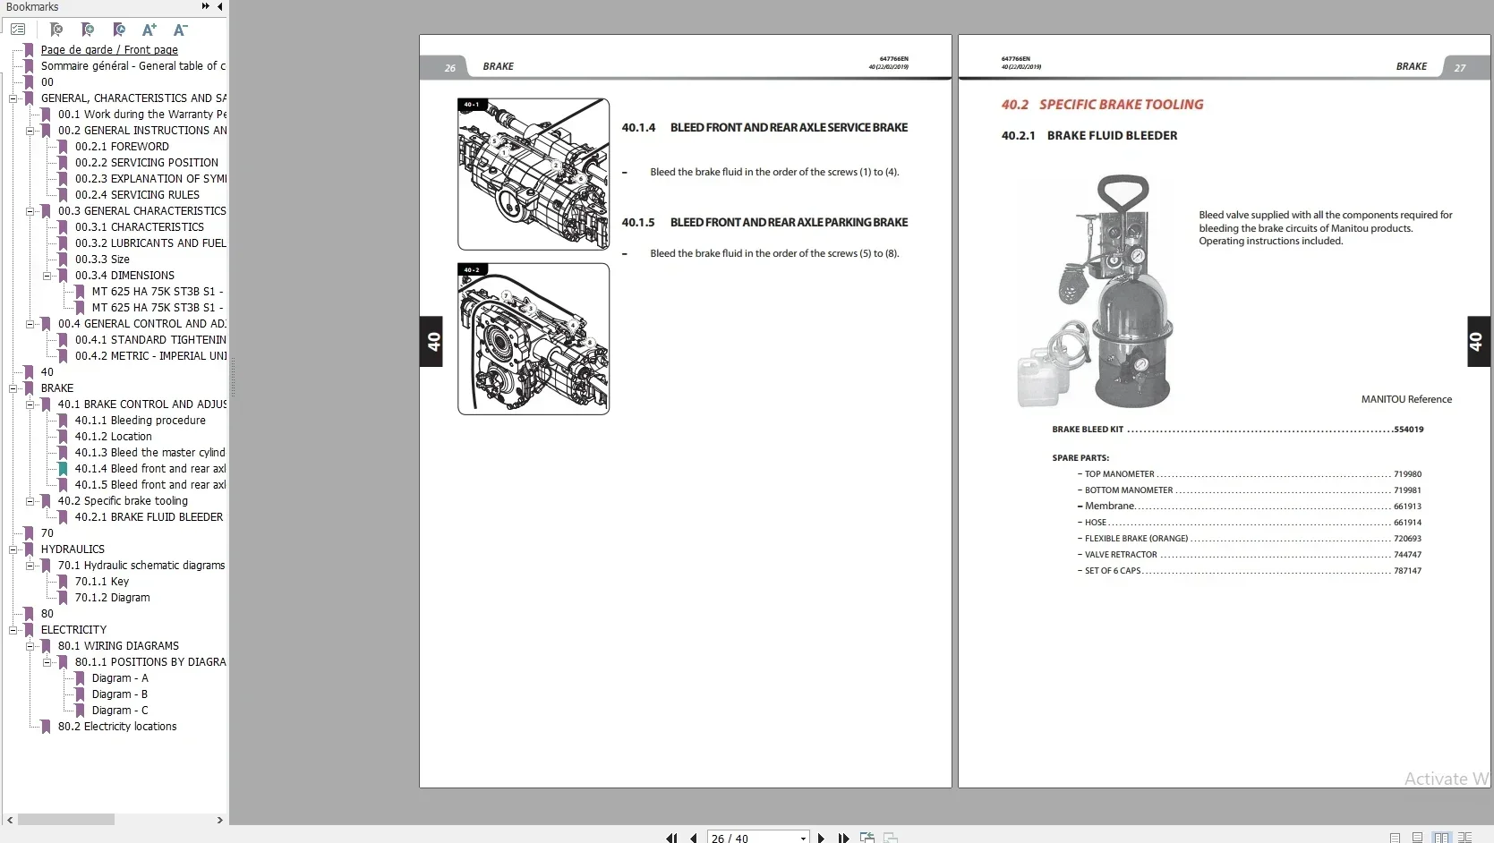
Task: Decrease bookmark text size with A- icon
Action: pyautogui.click(x=181, y=30)
